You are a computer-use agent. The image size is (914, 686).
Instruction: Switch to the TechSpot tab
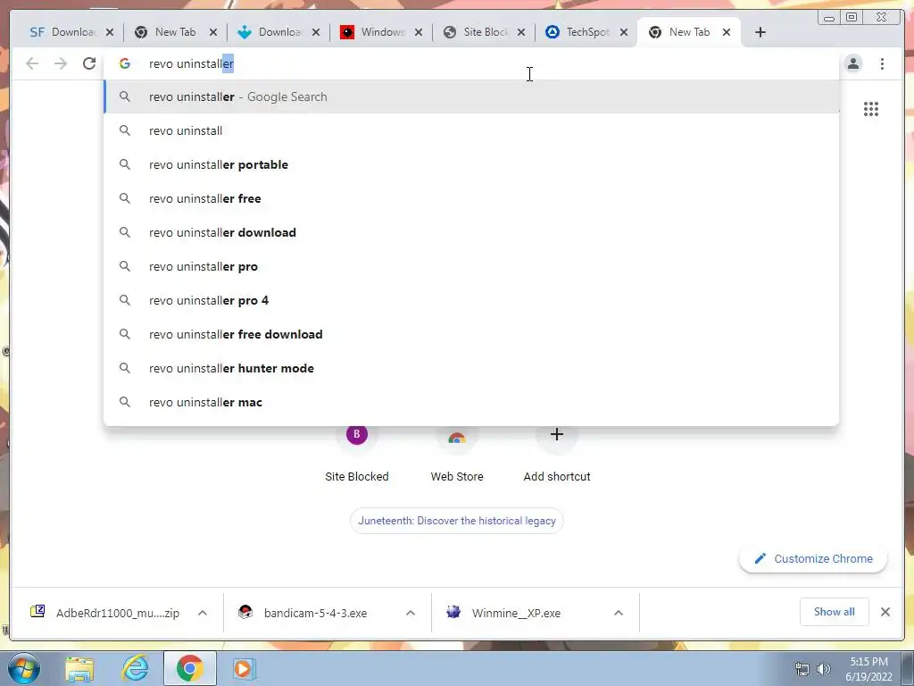pos(586,32)
